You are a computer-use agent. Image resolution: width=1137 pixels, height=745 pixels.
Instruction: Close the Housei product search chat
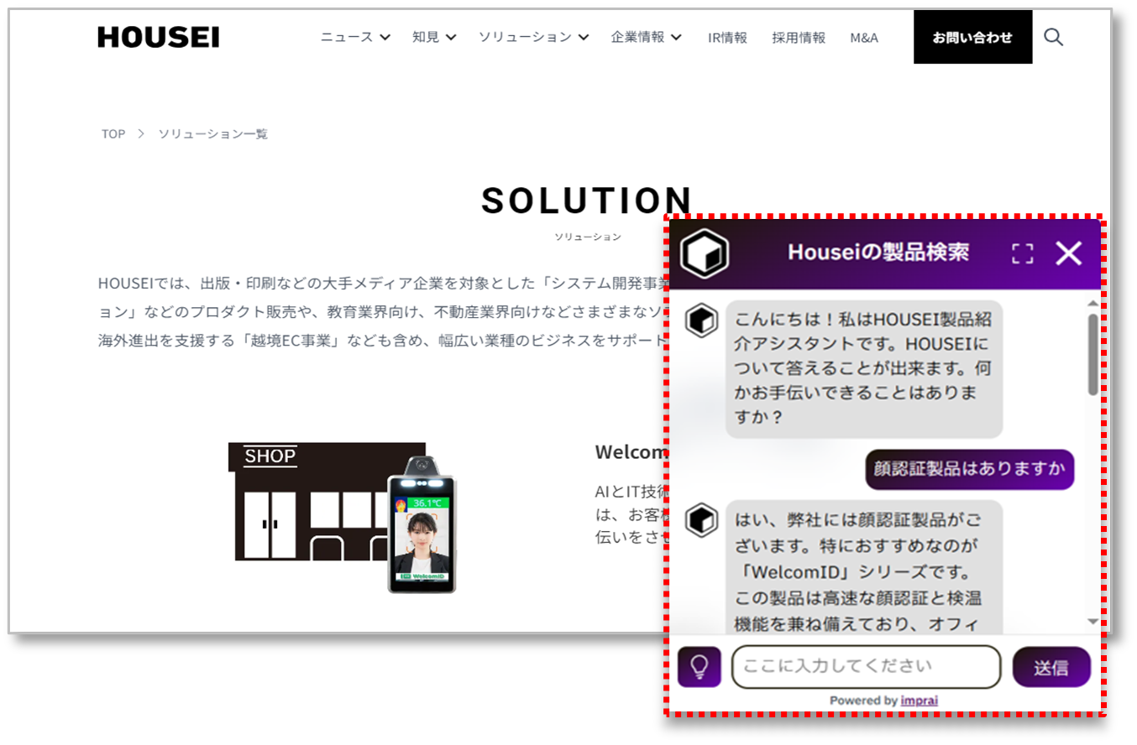(x=1068, y=253)
